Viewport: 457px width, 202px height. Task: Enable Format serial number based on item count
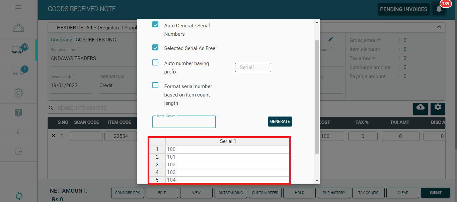pyautogui.click(x=155, y=85)
